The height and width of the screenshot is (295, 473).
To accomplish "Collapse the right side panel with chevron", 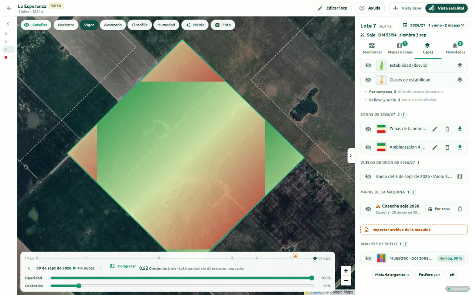I will tap(351, 156).
